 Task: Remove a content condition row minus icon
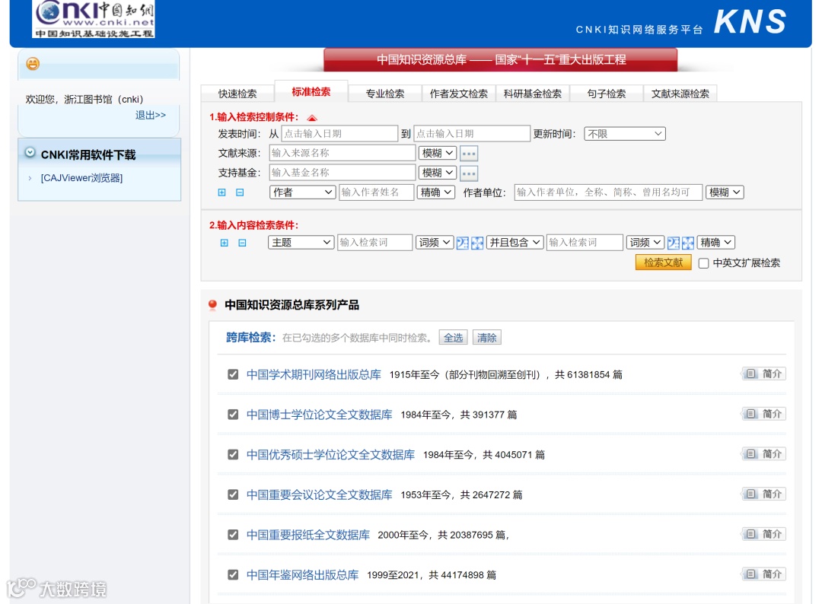coord(242,243)
